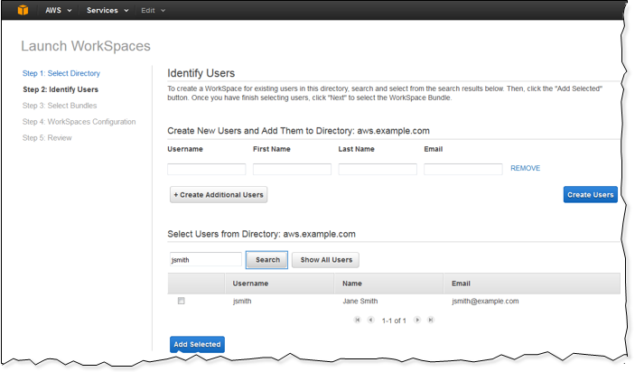Click the Create Additional Users button
The height and width of the screenshot is (372, 635).
tap(219, 195)
